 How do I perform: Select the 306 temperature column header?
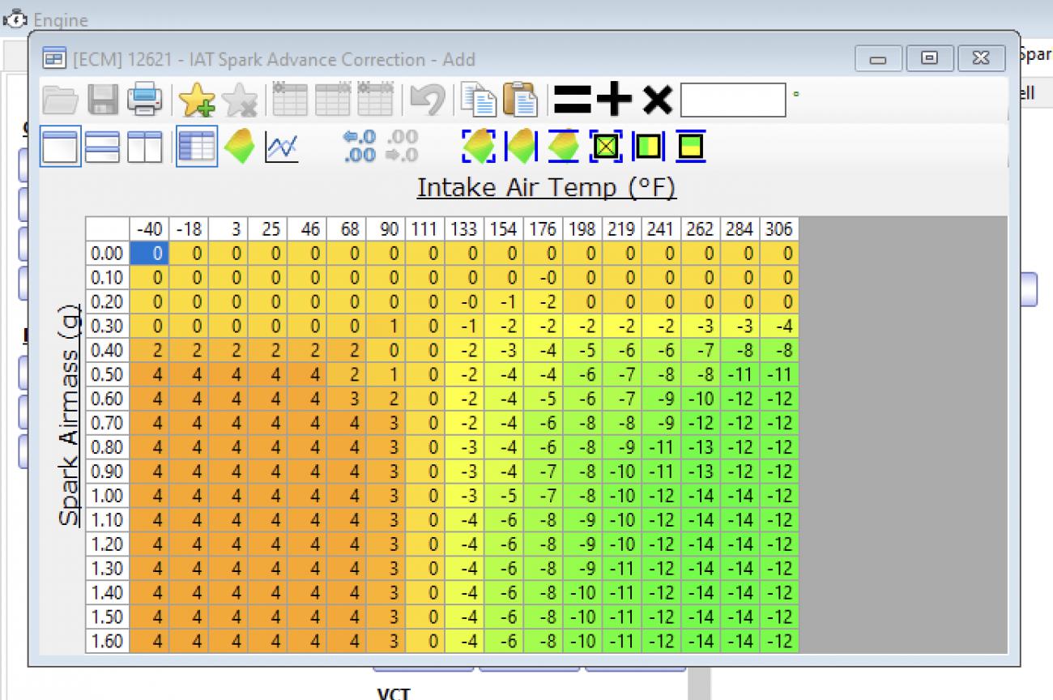[779, 229]
